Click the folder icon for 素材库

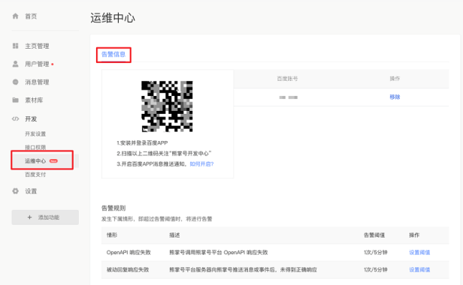coord(15,100)
